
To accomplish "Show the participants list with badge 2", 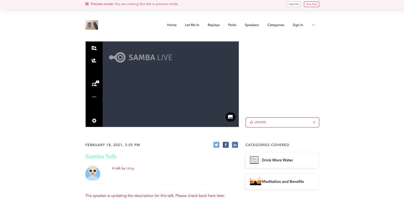I will [95, 84].
